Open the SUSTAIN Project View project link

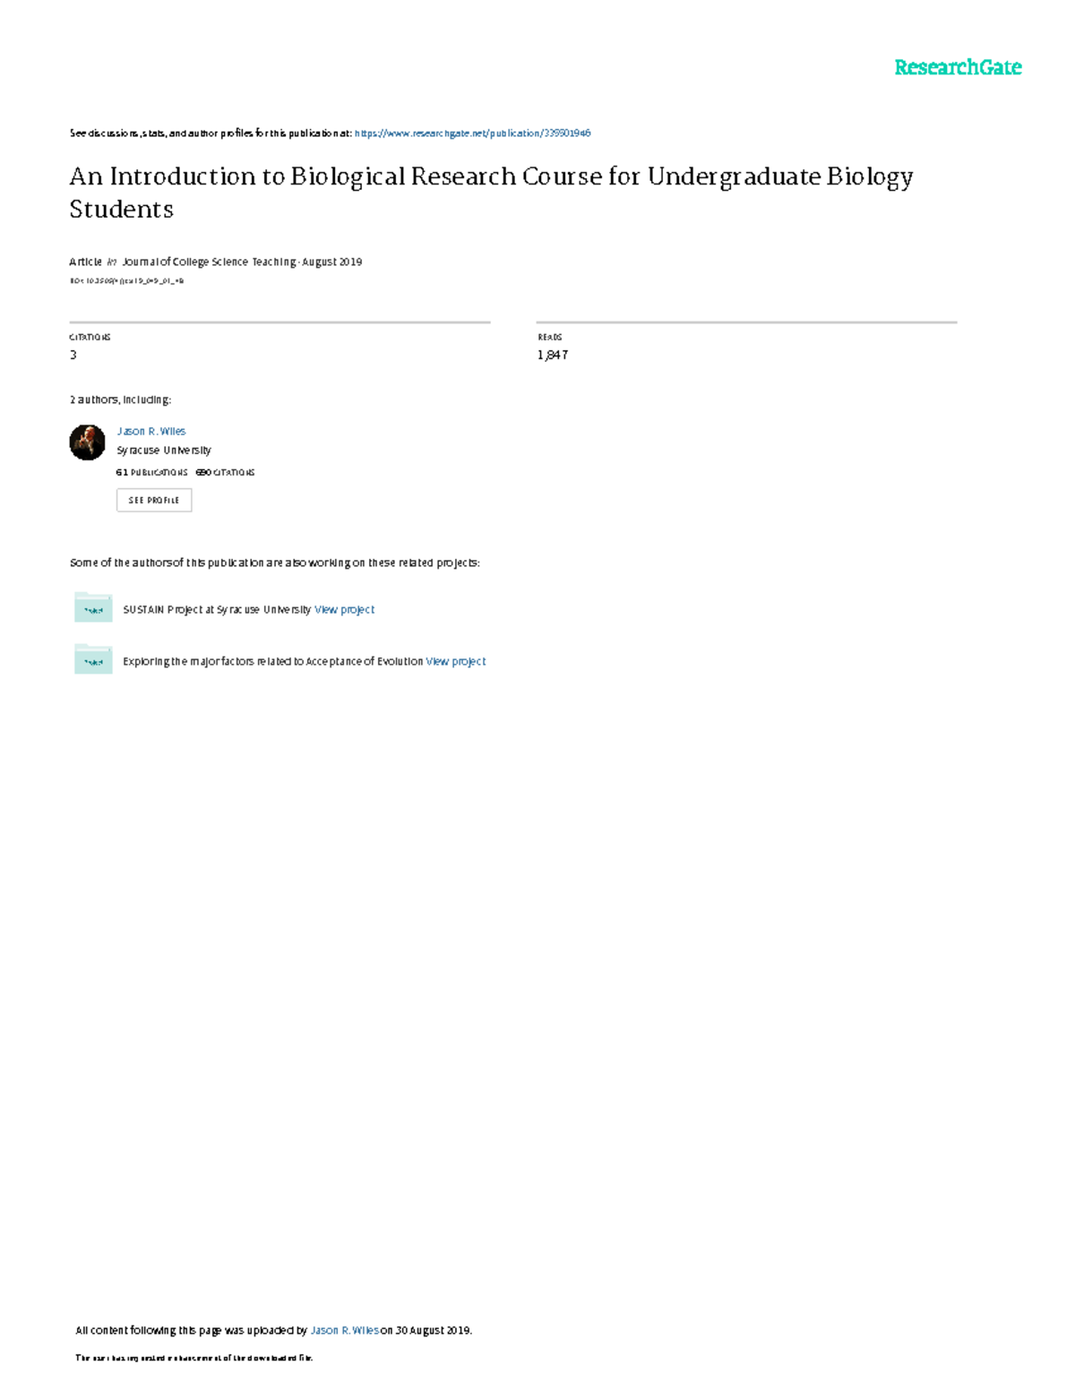tap(344, 609)
